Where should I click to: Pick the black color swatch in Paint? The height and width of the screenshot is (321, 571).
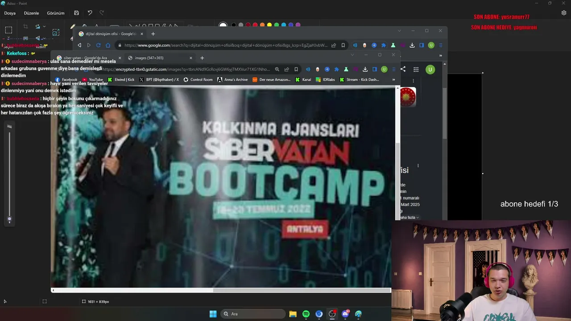(234, 25)
